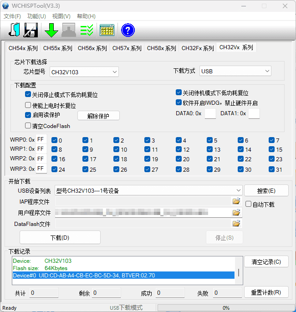This screenshot has height=312, width=296.
Task: Open the yellow grid data view icon
Action: pos(107,30)
